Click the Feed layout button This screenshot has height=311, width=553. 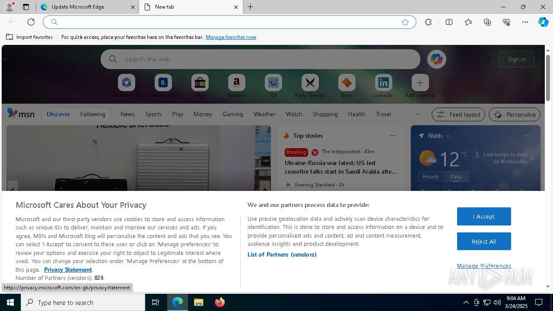[x=458, y=114]
